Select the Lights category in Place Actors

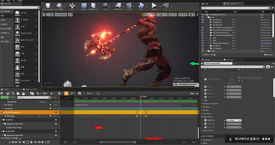(3, 20)
